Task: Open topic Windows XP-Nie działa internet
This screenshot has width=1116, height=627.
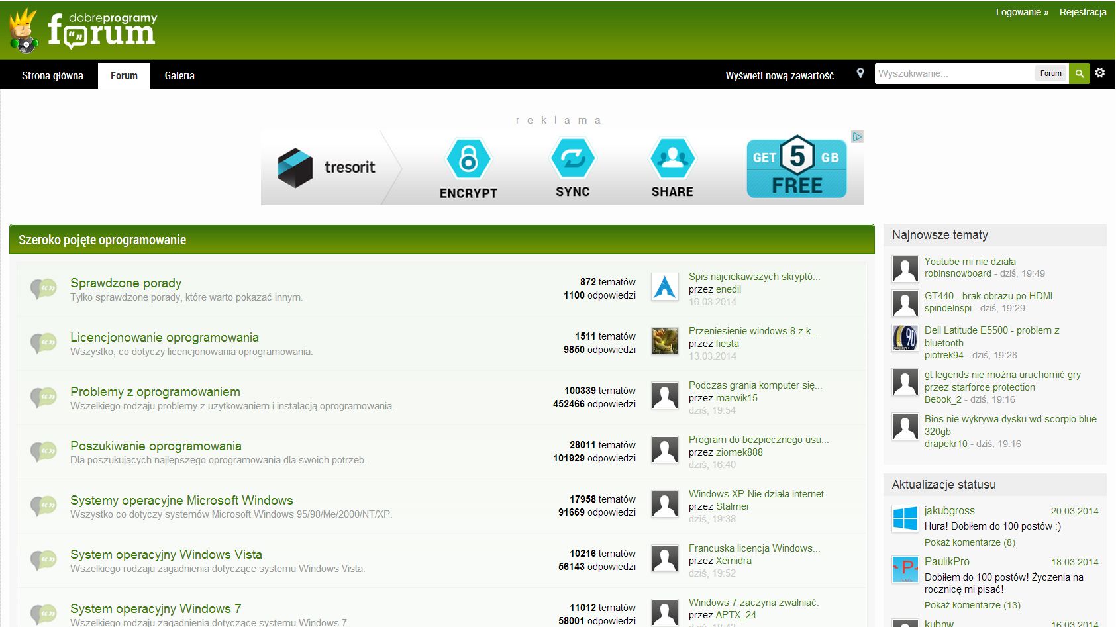Action: [756, 494]
